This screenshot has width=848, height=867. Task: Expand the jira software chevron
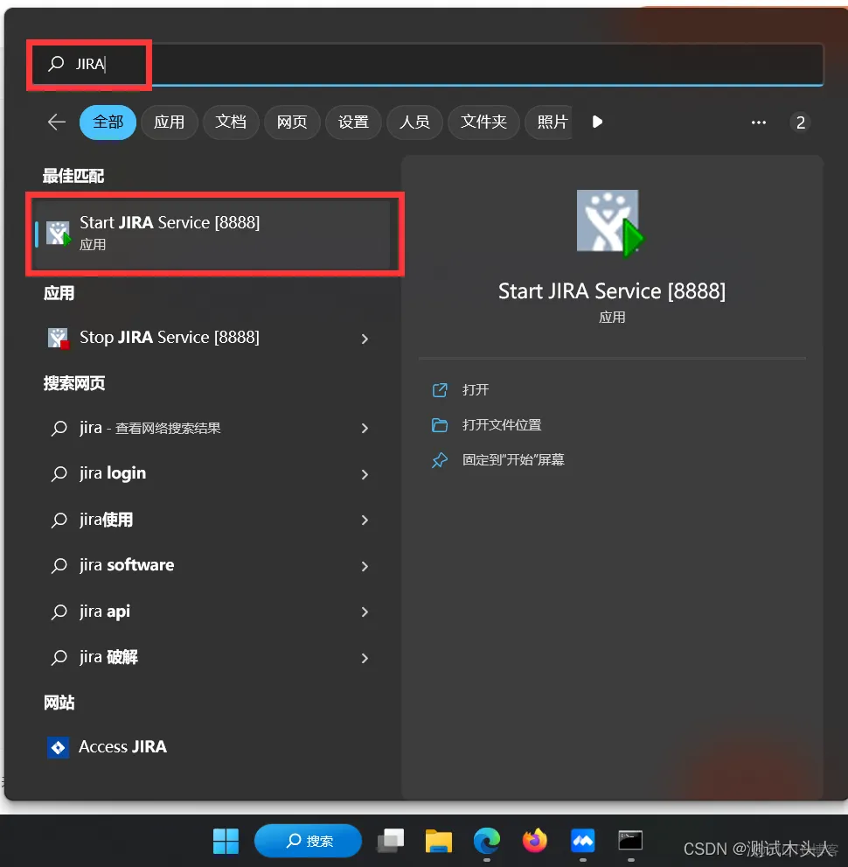click(364, 566)
